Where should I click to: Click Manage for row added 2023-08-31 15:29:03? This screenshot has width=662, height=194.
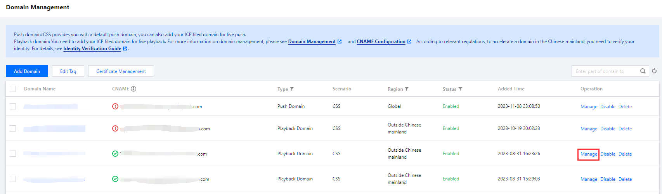tap(589, 179)
